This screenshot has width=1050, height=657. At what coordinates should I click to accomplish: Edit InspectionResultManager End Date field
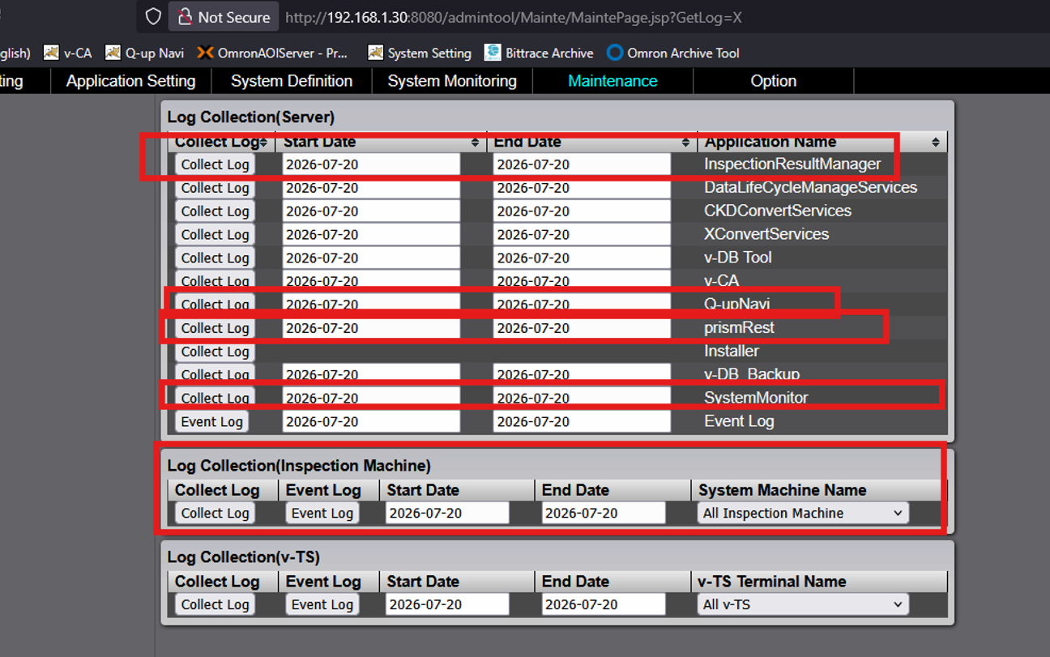(x=582, y=164)
